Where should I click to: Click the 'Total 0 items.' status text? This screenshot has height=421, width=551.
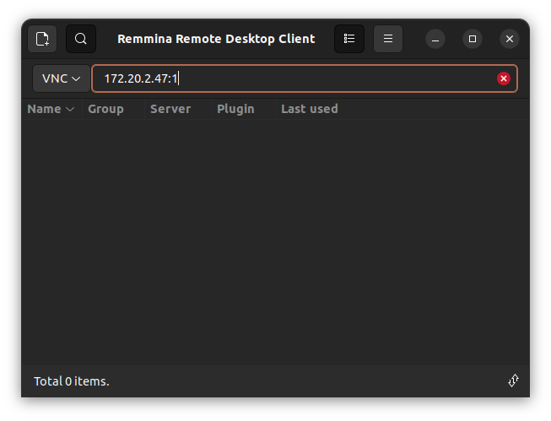coord(72,381)
